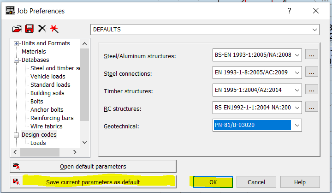Collapse the Databases tree node

[16, 60]
